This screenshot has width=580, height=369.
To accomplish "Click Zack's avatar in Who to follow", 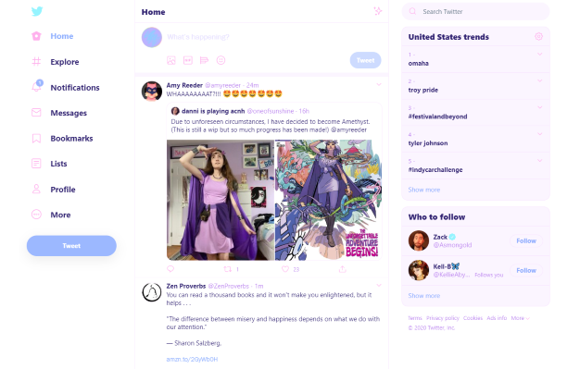I will point(419,240).
